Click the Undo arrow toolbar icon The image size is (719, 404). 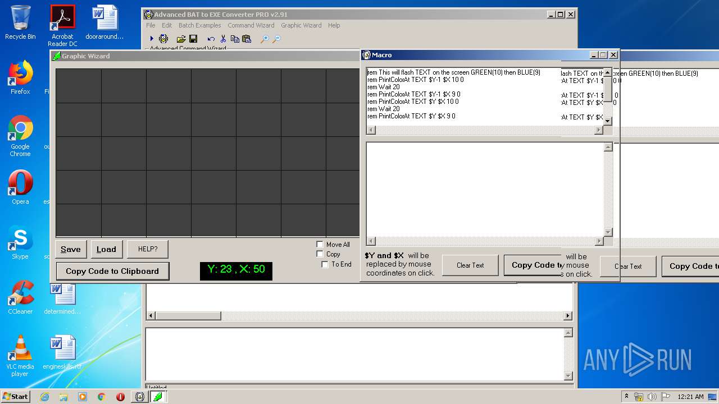click(x=211, y=39)
